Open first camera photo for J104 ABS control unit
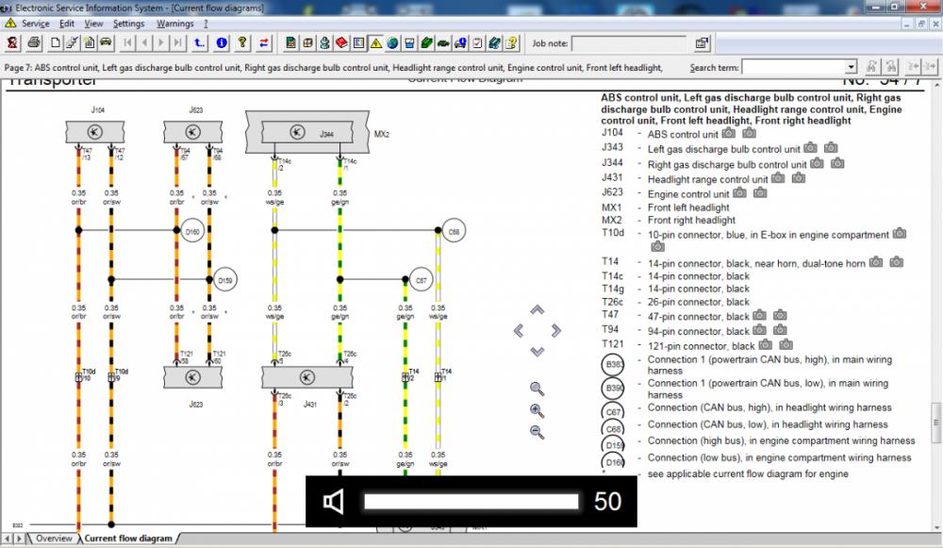Screen dimensions: 943x548 coord(729,134)
